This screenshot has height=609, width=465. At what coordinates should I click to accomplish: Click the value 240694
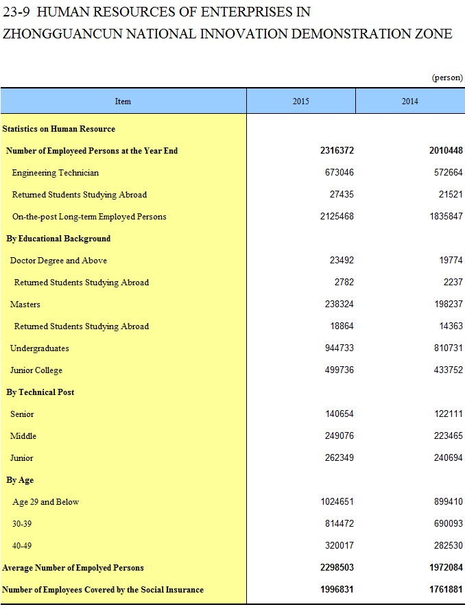pyautogui.click(x=449, y=458)
